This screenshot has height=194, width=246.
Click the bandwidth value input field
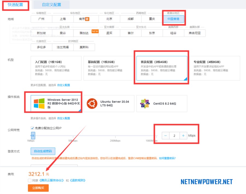(x=174, y=136)
